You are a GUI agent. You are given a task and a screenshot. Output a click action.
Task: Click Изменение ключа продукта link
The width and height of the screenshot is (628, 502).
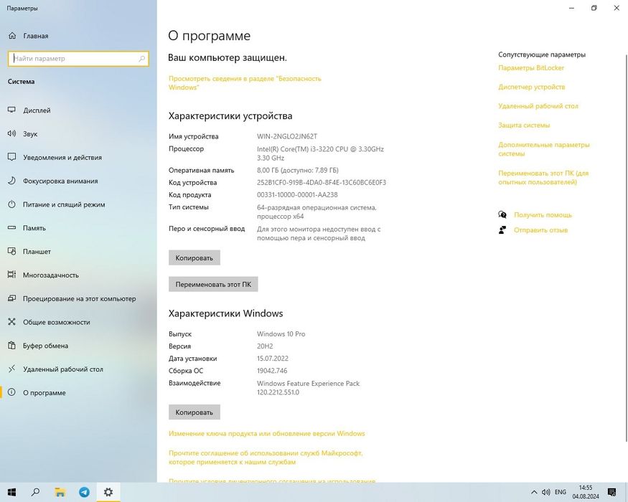click(267, 434)
